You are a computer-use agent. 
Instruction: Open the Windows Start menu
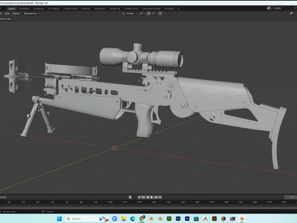59,219
